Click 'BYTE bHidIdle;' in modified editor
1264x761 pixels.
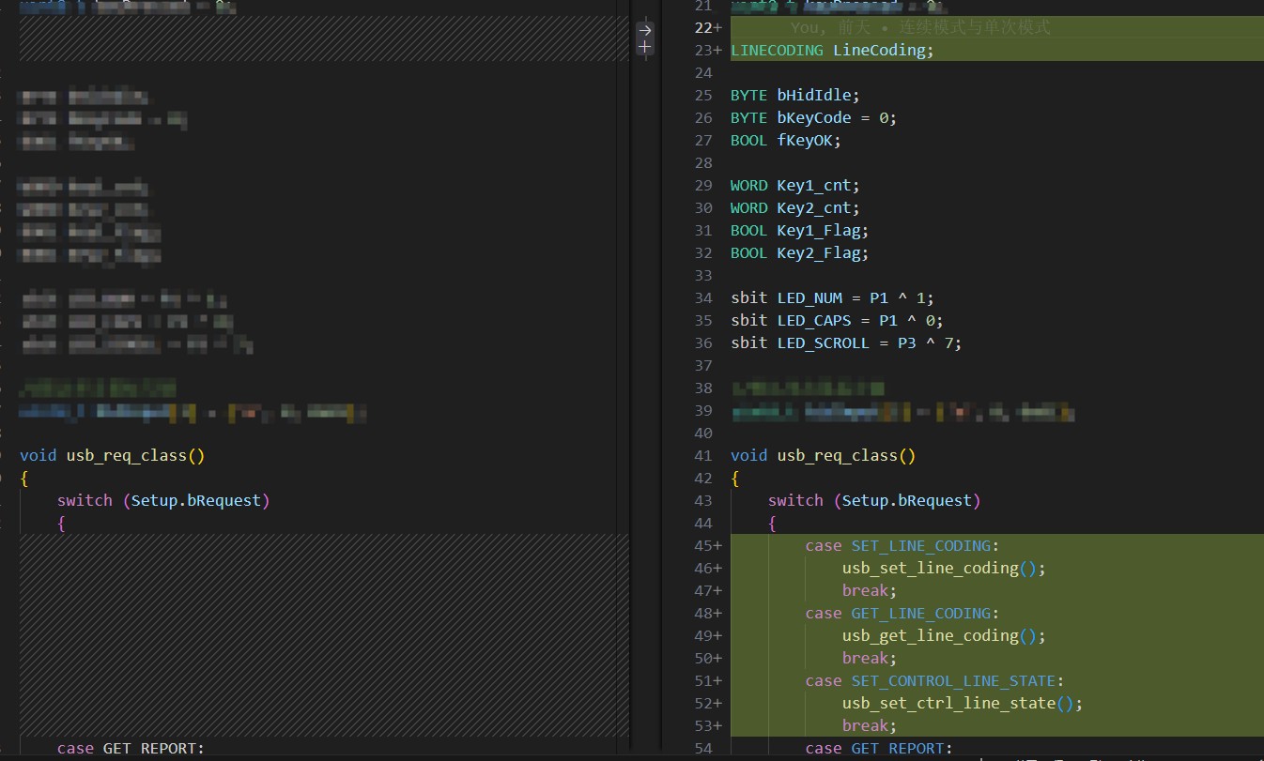(x=794, y=96)
